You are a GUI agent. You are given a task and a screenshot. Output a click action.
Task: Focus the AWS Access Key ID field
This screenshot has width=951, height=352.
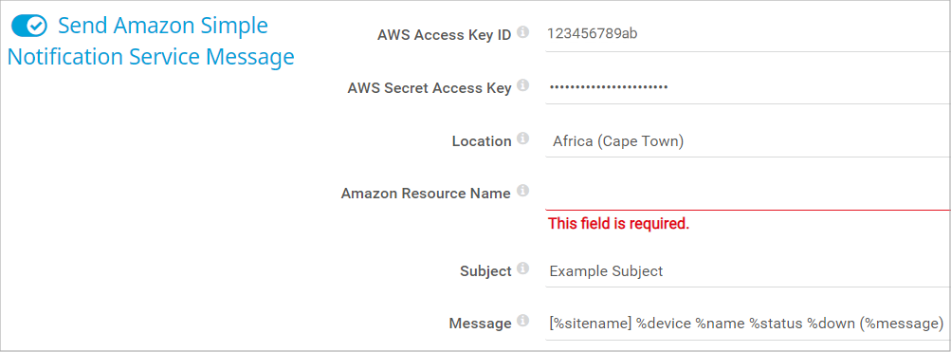coord(748,34)
